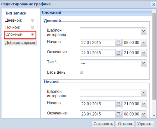This screenshot has width=157, height=129.
Task: Expand Шаблон интервала dropdown in Ночной section
Action: click(144, 93)
